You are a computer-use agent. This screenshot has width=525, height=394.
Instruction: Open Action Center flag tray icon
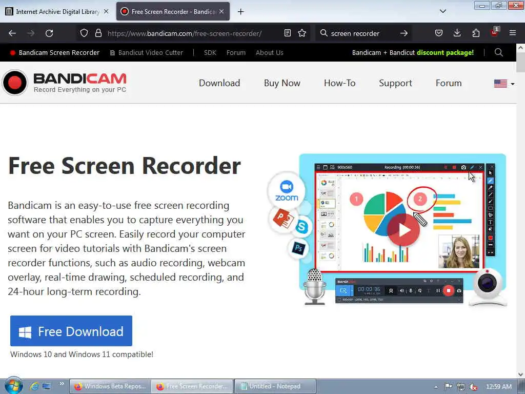pyautogui.click(x=448, y=387)
